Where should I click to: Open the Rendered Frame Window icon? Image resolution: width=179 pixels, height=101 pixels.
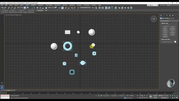[x=122, y=8]
